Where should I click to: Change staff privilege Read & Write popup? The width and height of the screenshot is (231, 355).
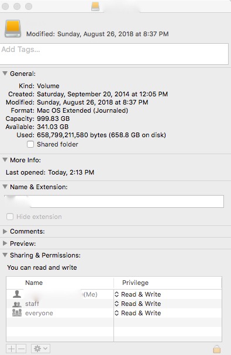[x=138, y=304]
